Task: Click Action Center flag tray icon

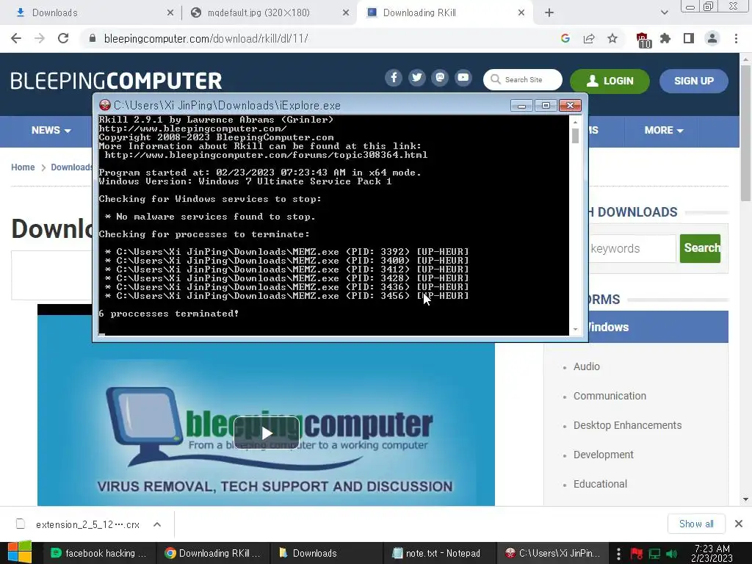Action: tap(637, 554)
